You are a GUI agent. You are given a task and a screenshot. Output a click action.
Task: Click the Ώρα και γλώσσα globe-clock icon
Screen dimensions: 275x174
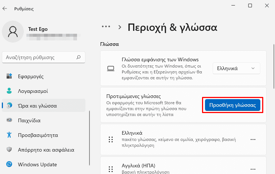pos(9,105)
